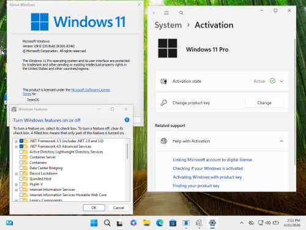306x230 pixels.
Task: Navigate to System in the breadcrumb
Action: pos(168,25)
